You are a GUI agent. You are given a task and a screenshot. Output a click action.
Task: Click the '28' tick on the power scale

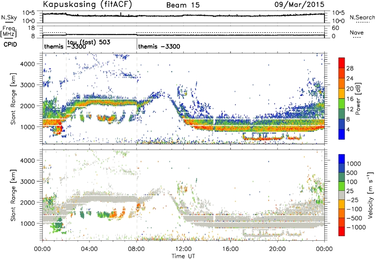pos(350,68)
